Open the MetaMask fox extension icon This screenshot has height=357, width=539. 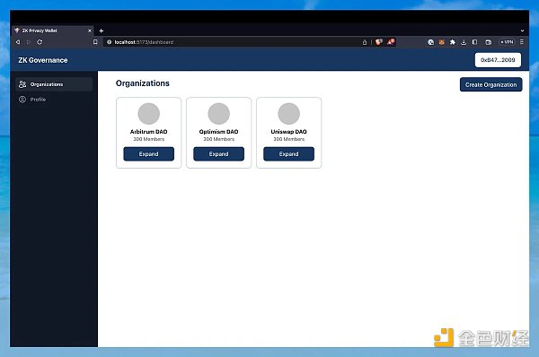tap(442, 42)
